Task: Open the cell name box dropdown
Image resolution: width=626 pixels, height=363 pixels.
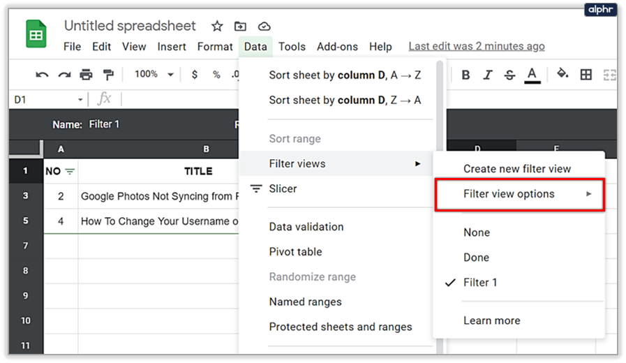Action: [x=81, y=100]
